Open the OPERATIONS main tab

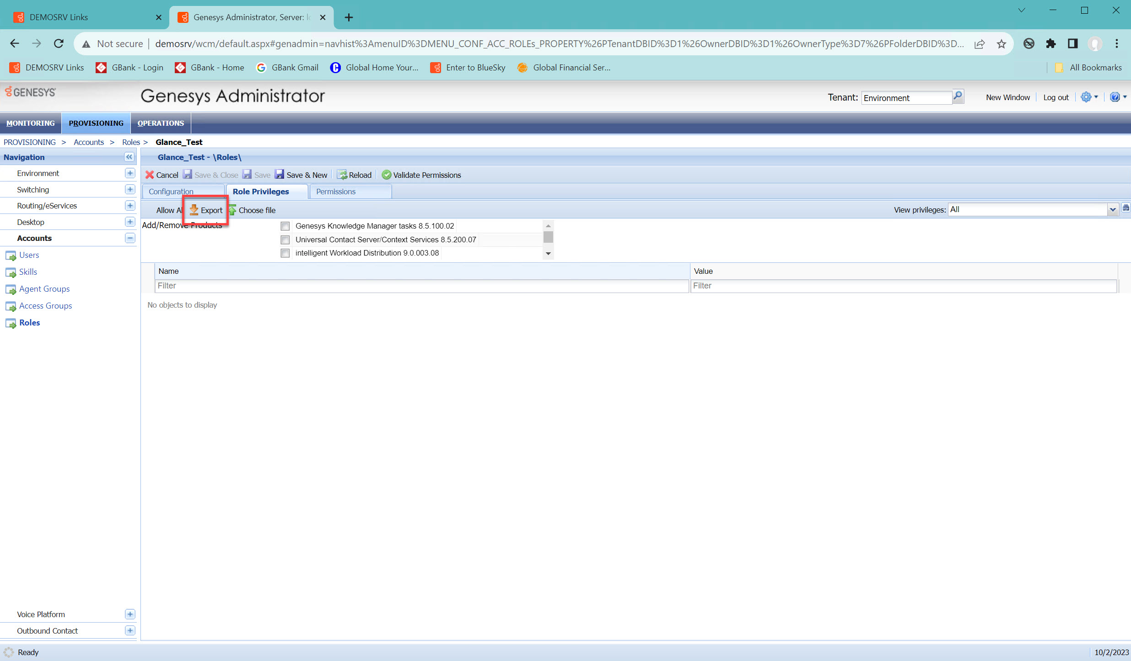coord(161,123)
